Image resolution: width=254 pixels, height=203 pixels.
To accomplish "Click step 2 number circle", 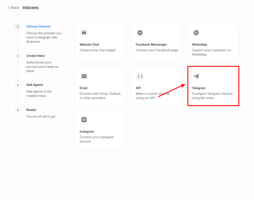I will pyautogui.click(x=18, y=56).
